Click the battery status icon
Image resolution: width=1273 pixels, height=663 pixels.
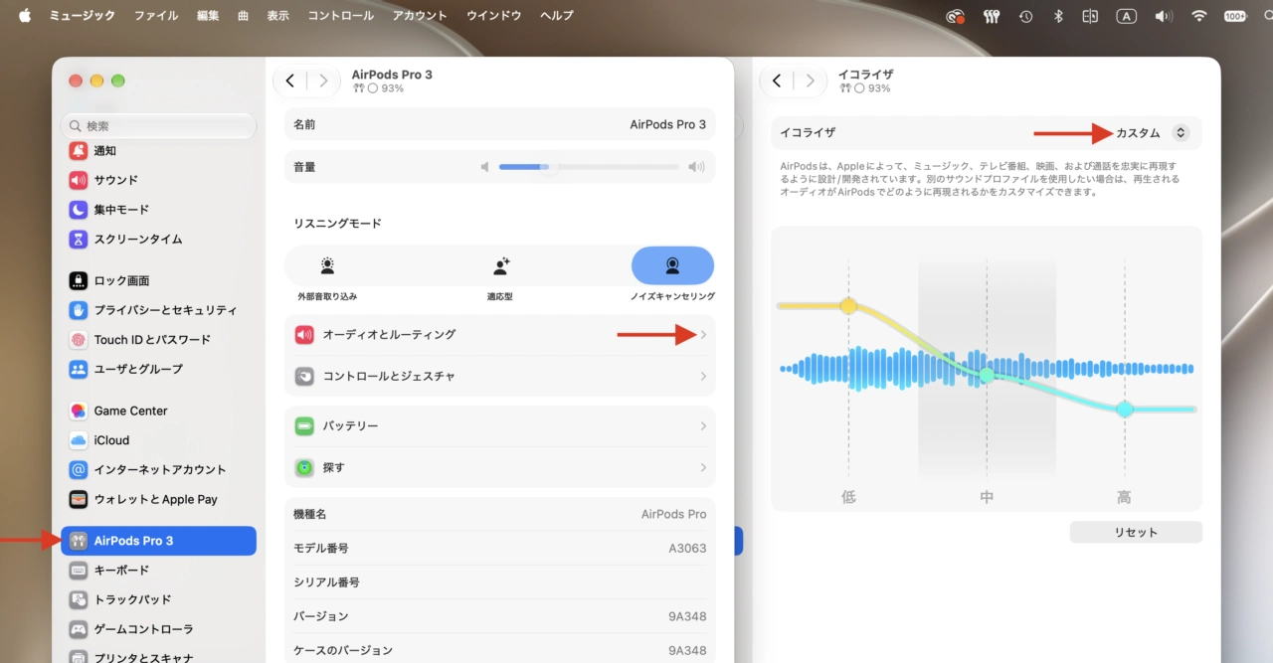click(1235, 16)
